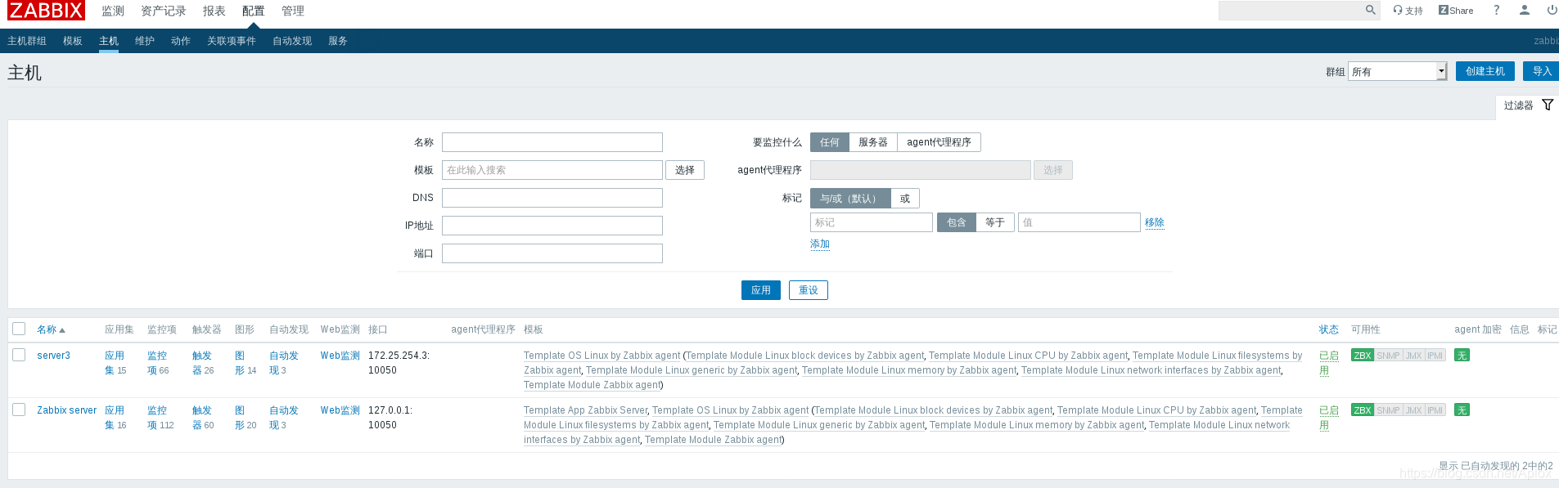Select agent代理程序 monitoring option
This screenshot has width=1559, height=488.
(939, 142)
